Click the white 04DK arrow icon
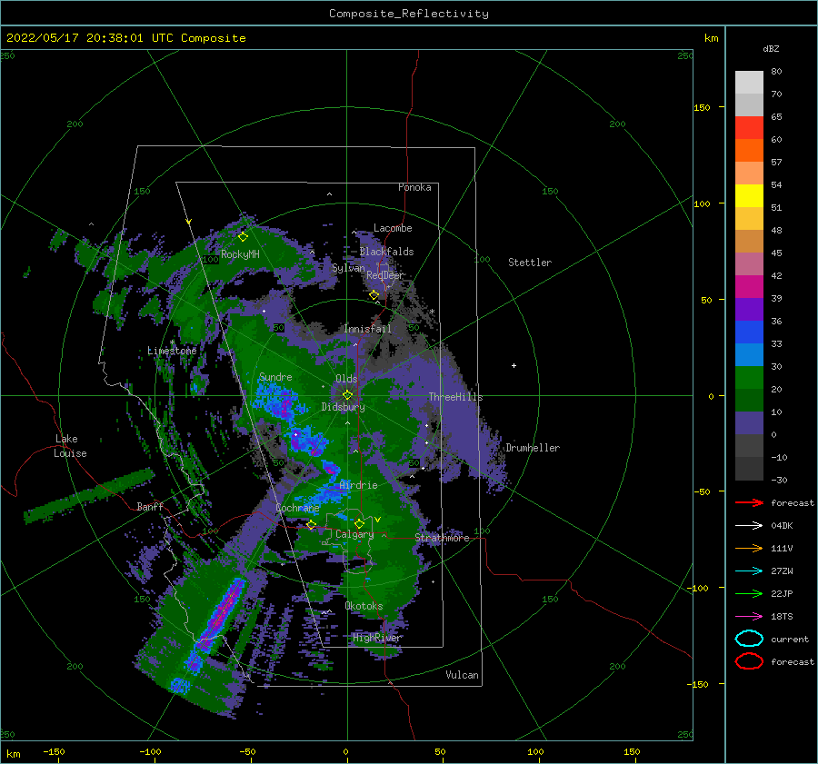Viewport: 818px width, 764px height. [749, 526]
